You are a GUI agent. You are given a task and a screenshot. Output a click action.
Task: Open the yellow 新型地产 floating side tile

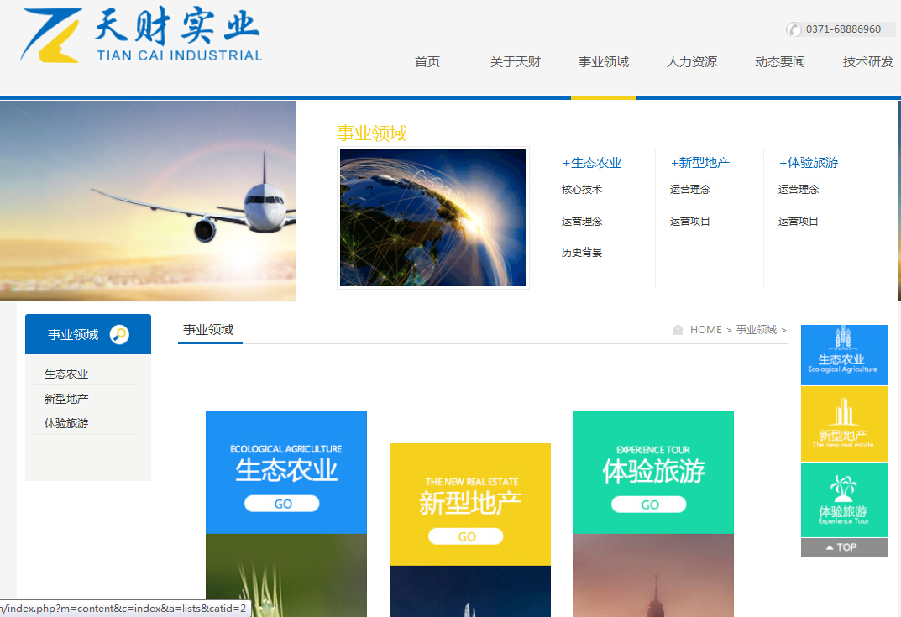point(844,423)
